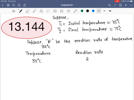Open the thumbnail grid view
This screenshot has width=134, height=100.
click(8, 5)
